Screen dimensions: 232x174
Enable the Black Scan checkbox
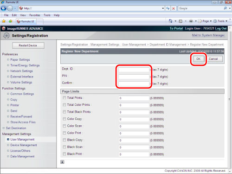(x=64, y=147)
